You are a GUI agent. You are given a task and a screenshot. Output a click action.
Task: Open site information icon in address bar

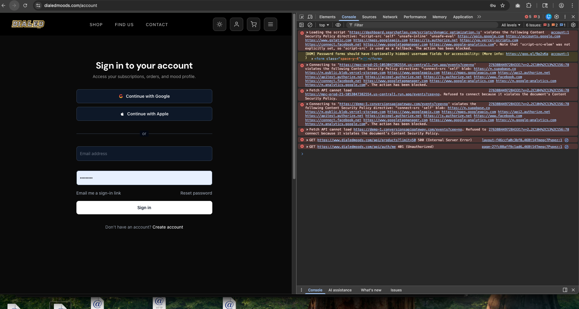coord(38,5)
